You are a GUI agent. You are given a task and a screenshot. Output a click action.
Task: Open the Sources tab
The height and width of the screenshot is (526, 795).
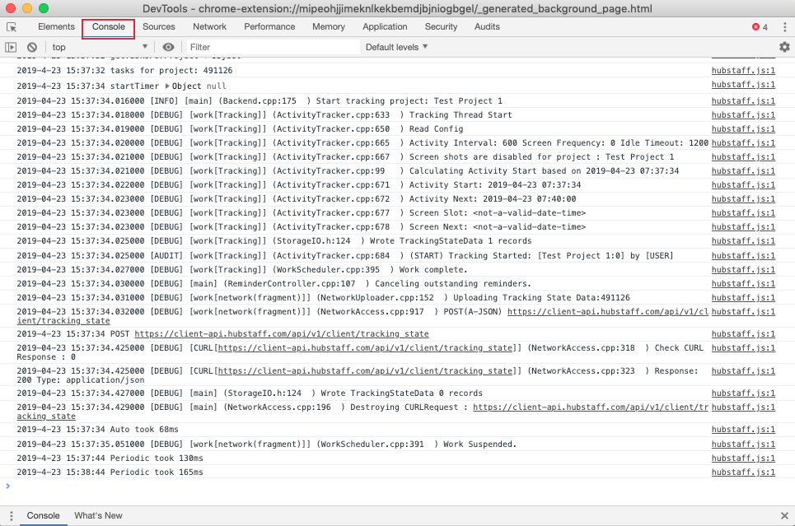pos(159,27)
